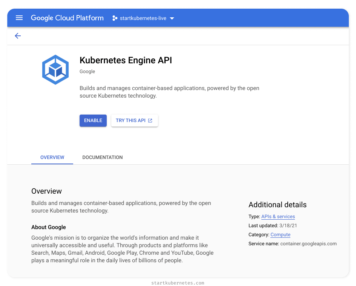
Task: Follow the Compute category link
Action: click(x=280, y=235)
